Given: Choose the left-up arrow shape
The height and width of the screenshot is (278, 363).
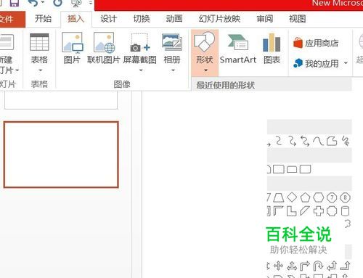Looking at the screenshot, I should coord(332,266).
